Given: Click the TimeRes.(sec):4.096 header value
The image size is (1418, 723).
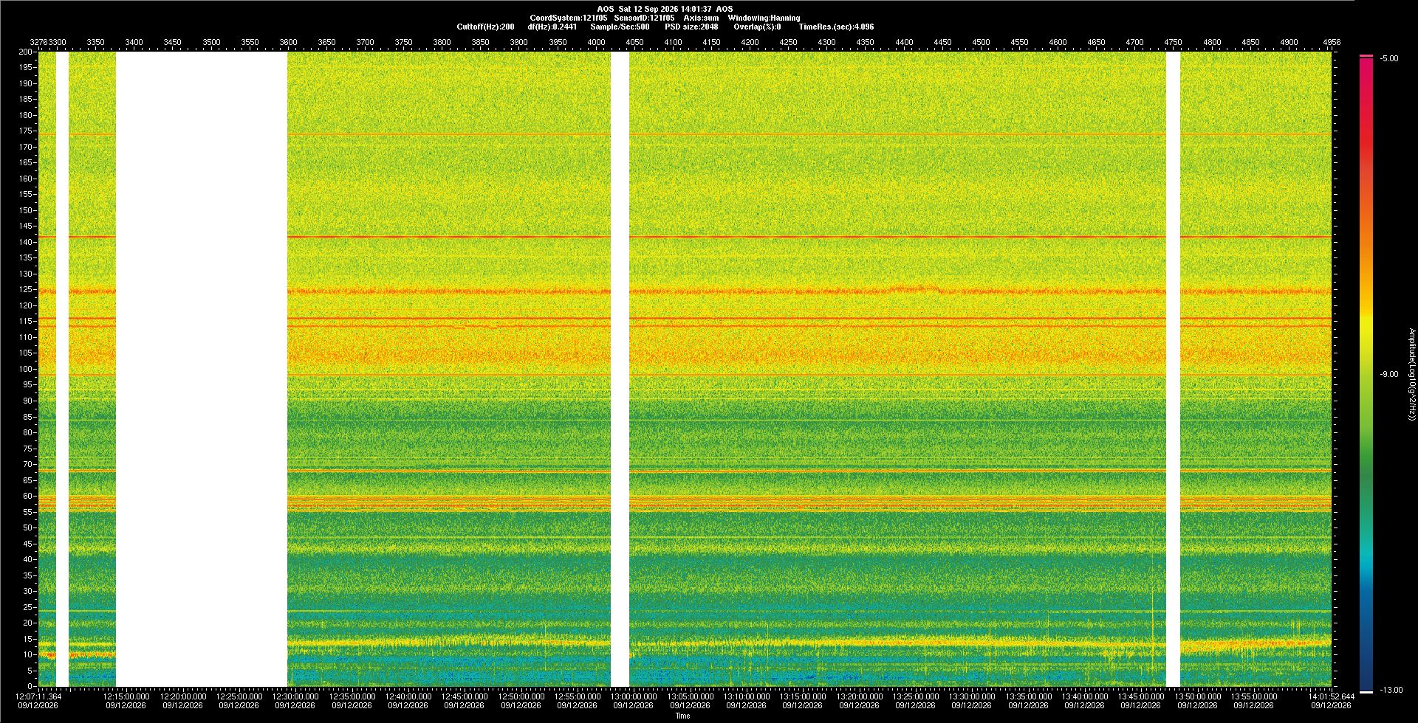Looking at the screenshot, I should [836, 27].
